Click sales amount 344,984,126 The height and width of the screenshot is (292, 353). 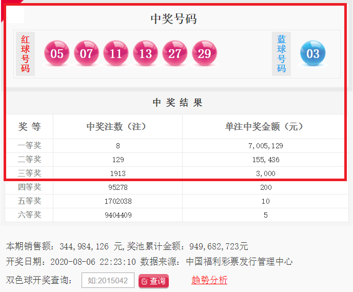[84, 246]
